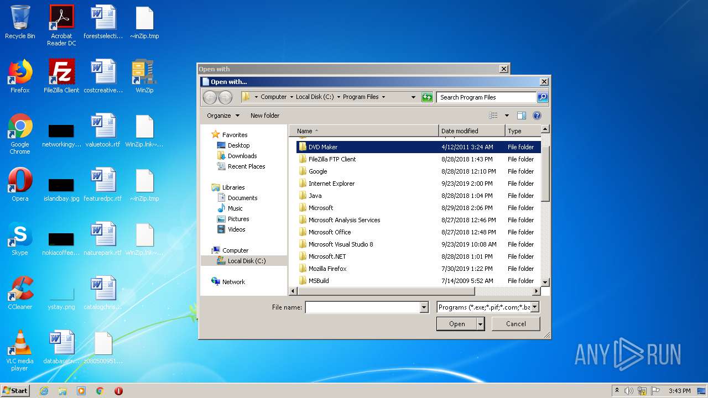708x398 pixels.
Task: Expand Computer breadcrumb arrow
Action: (x=291, y=97)
